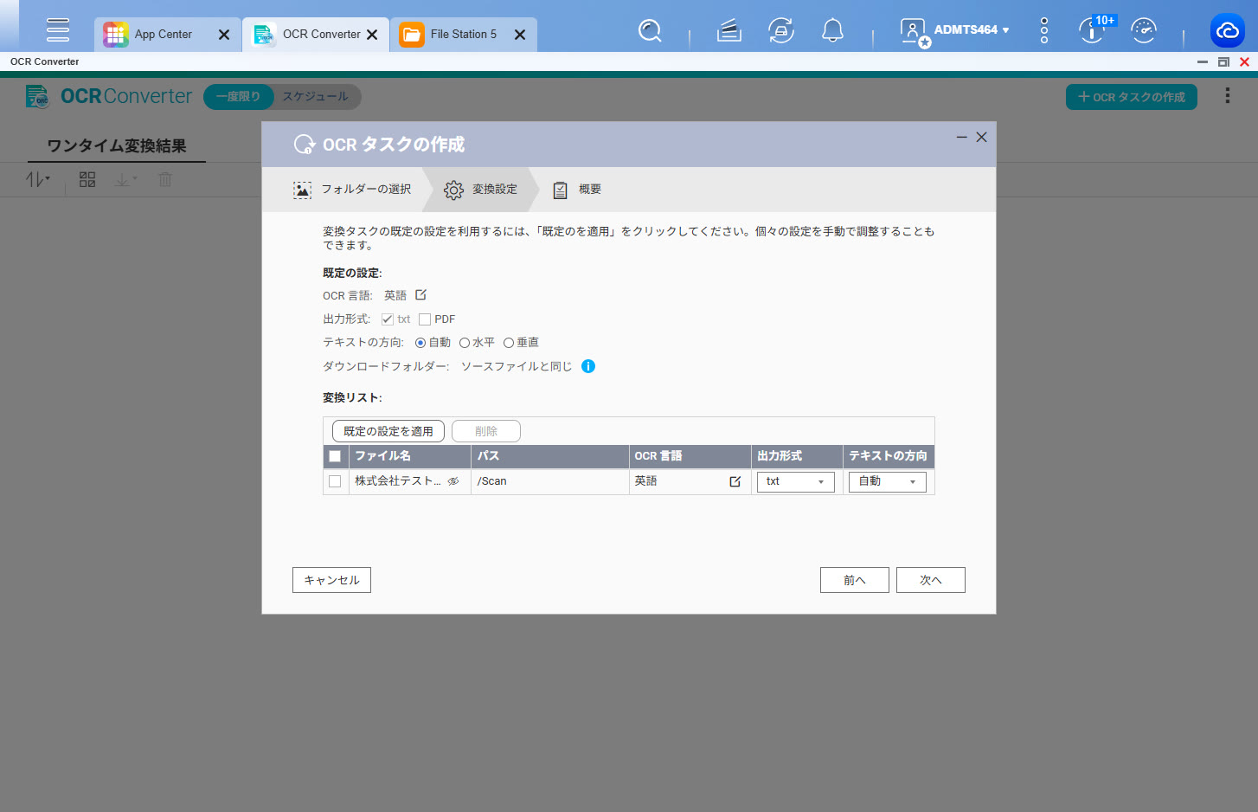Expand the txt output format dropdown
This screenshot has width=1258, height=812.
pyautogui.click(x=795, y=481)
